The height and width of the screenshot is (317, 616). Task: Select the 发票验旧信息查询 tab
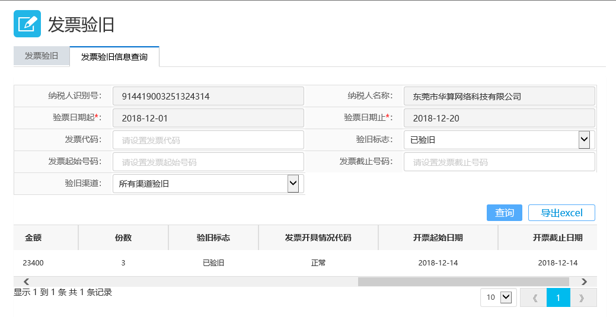click(x=114, y=56)
